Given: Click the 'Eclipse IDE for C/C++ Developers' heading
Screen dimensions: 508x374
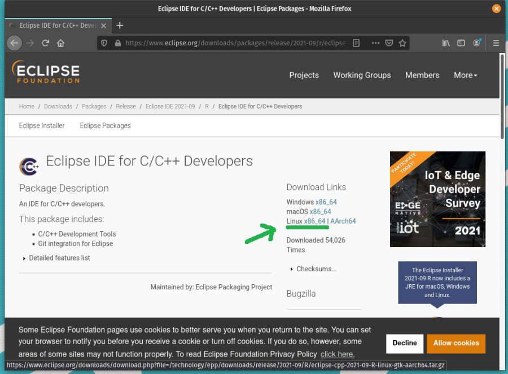Looking at the screenshot, I should coord(150,161).
